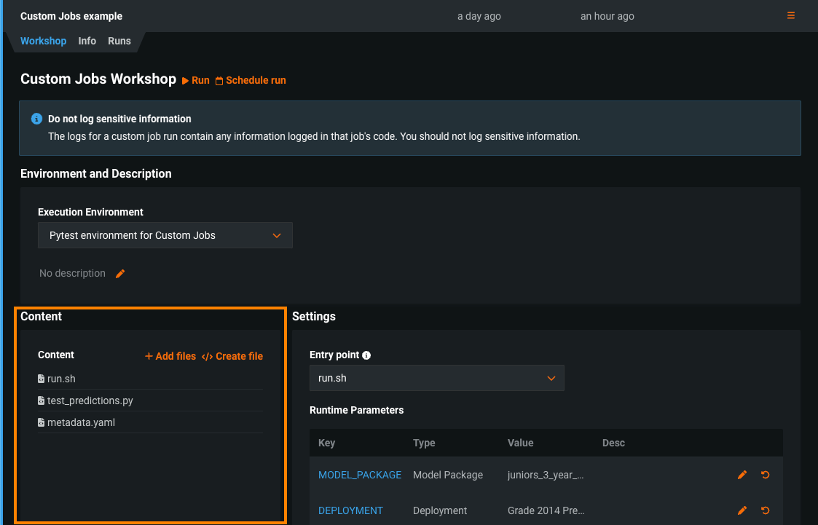Click the Entry point info icon
The height and width of the screenshot is (525, 818).
366,355
